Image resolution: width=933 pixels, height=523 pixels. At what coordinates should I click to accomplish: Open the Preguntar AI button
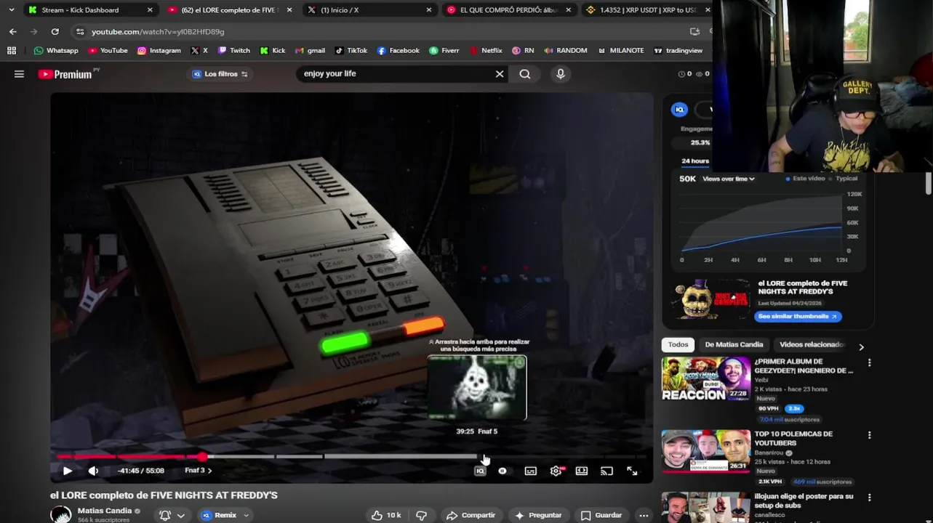538,515
